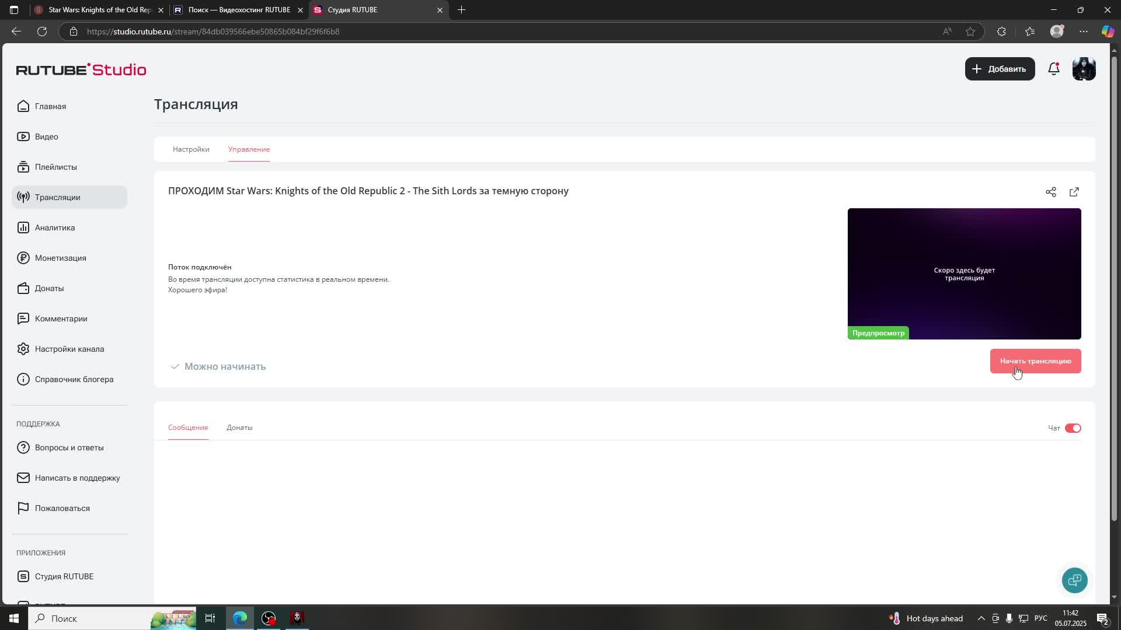This screenshot has height=630, width=1121.
Task: Open the Комментарии section
Action: point(61,318)
